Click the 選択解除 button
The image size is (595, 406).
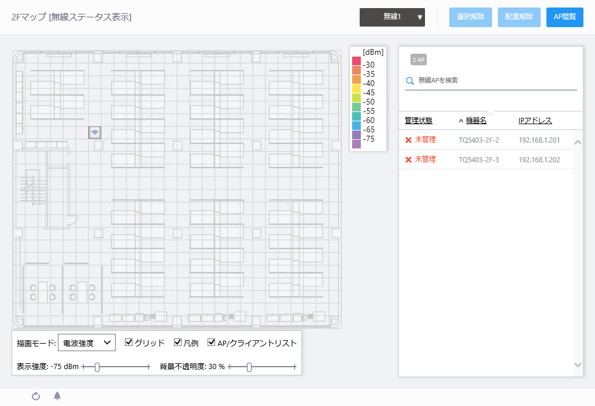coord(471,17)
